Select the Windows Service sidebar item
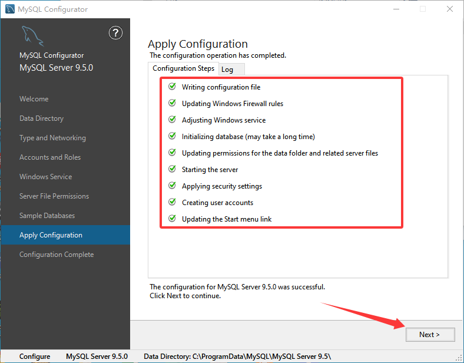This screenshot has width=464, height=363. pyautogui.click(x=45, y=177)
